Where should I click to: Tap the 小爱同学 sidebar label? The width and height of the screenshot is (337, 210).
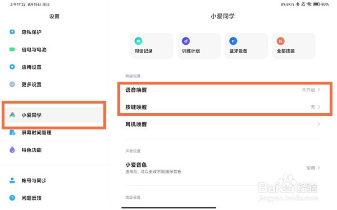31,115
